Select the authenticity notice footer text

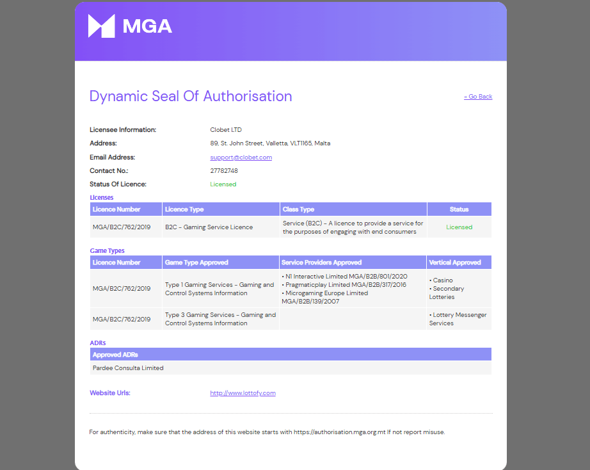click(x=267, y=432)
